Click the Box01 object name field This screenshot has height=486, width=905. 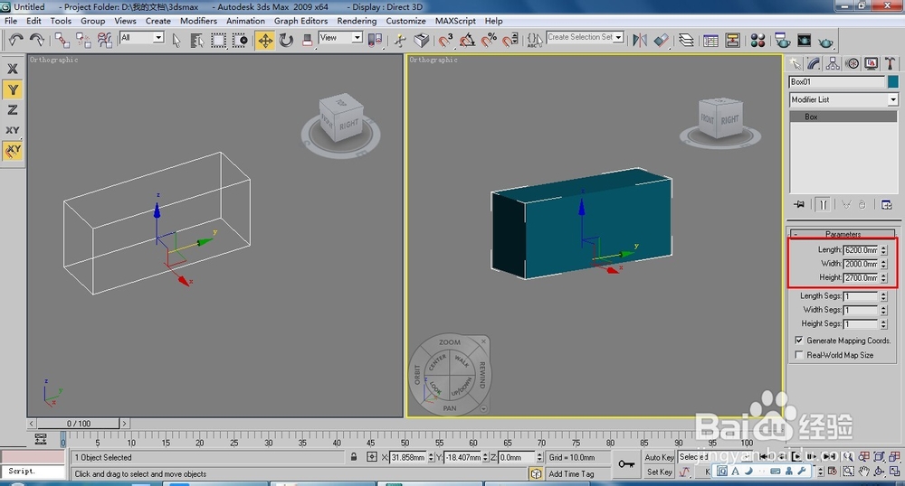pyautogui.click(x=837, y=82)
